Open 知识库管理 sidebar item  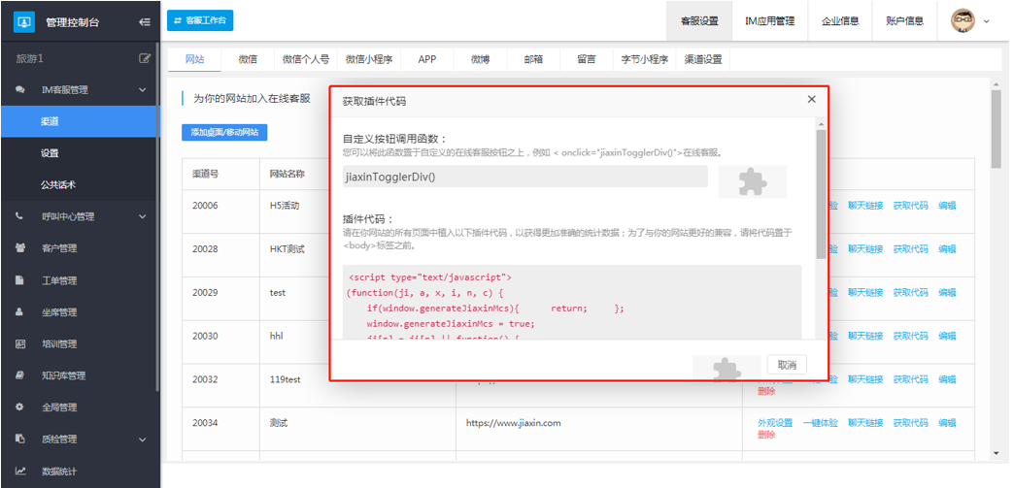point(62,375)
